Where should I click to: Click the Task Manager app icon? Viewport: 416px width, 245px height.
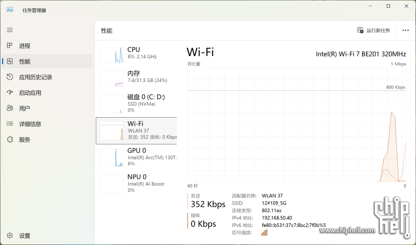click(10, 10)
